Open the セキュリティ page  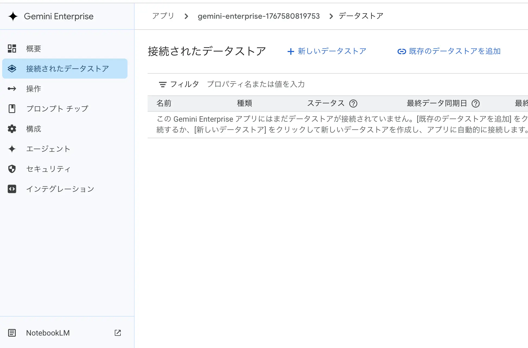(x=65, y=169)
